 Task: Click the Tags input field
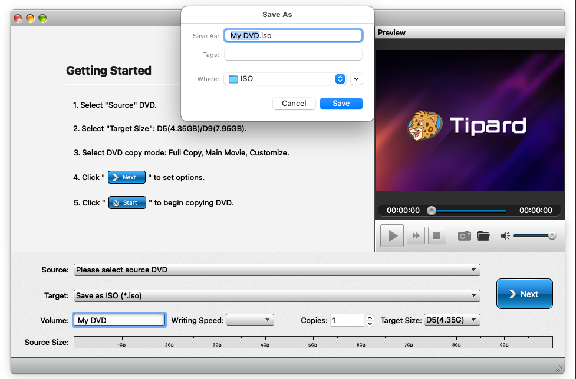pos(293,55)
